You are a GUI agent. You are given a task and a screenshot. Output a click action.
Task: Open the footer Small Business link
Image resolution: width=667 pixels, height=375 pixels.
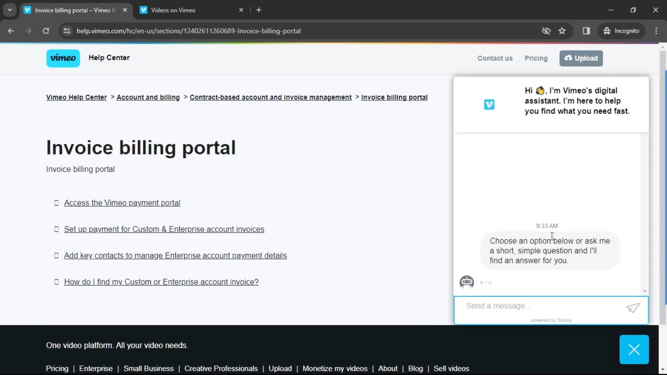[x=149, y=368]
